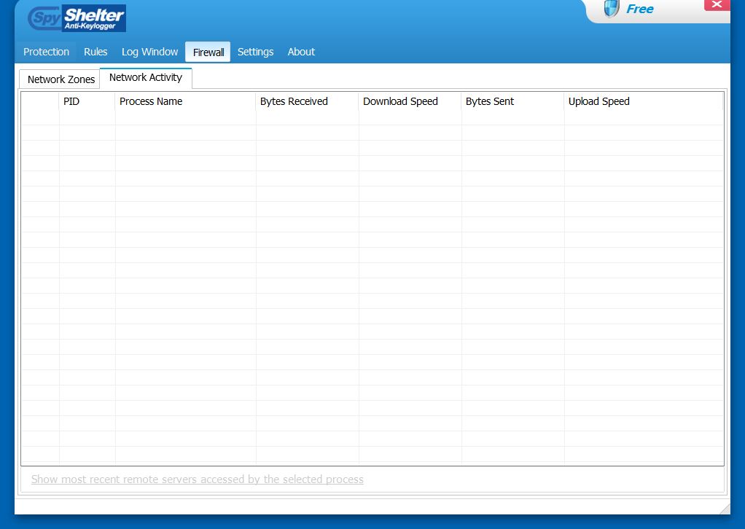Switch to the Rules tab
The image size is (745, 529).
95,52
